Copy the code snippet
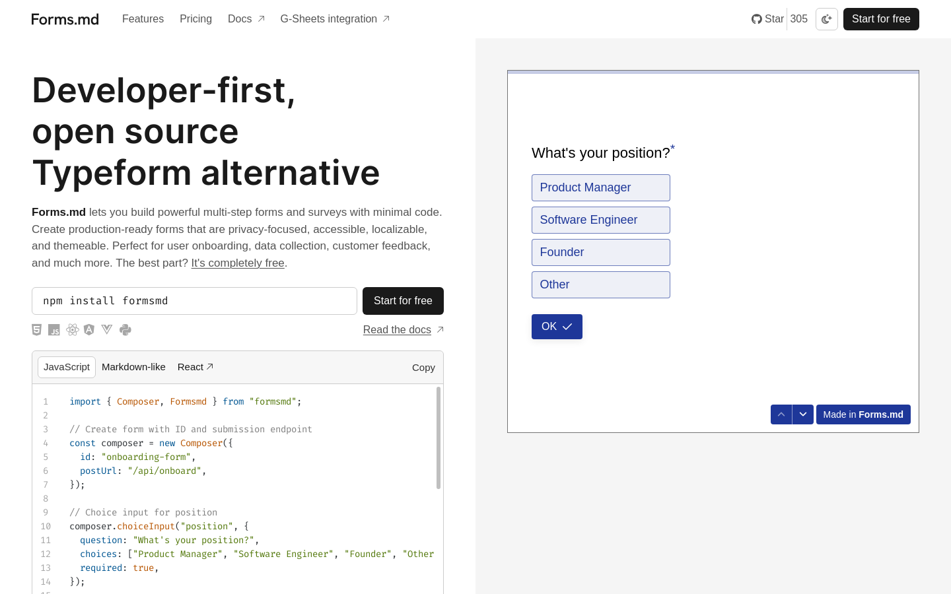The image size is (951, 594). click(423, 368)
